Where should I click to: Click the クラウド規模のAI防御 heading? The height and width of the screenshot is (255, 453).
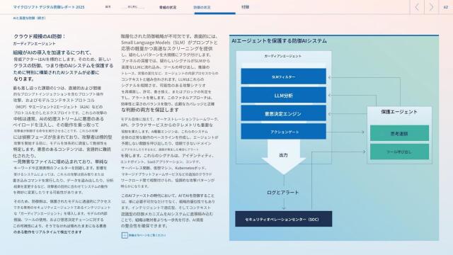pyautogui.click(x=40, y=36)
